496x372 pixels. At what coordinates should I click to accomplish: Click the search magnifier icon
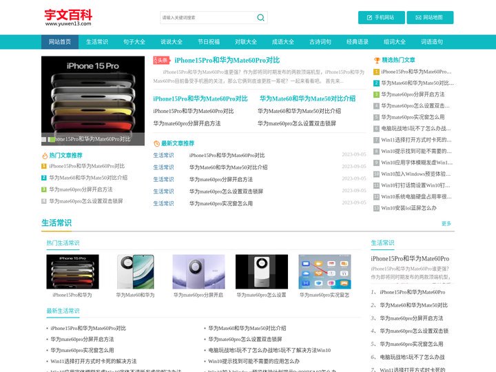(260, 18)
